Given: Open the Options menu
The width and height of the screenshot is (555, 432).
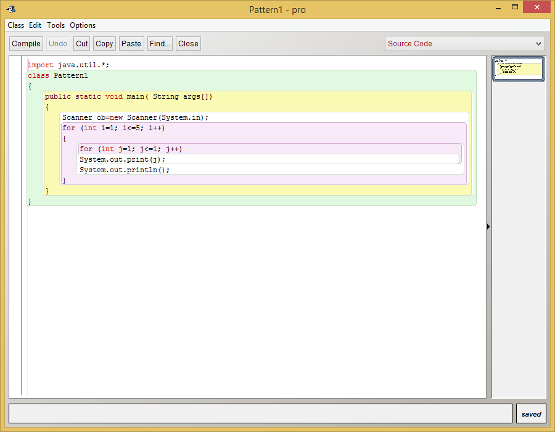Looking at the screenshot, I should (82, 25).
